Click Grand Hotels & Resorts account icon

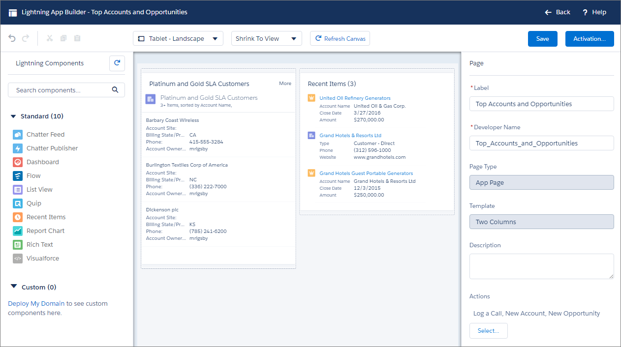[x=311, y=135]
